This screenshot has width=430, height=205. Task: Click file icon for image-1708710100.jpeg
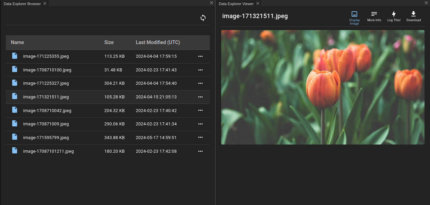(x=14, y=69)
